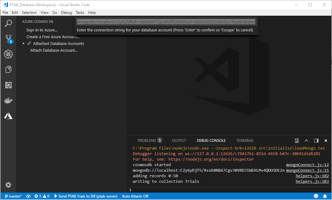Switch to the Terminal tab
Viewport: 332px width, 200px height.
coord(245,141)
